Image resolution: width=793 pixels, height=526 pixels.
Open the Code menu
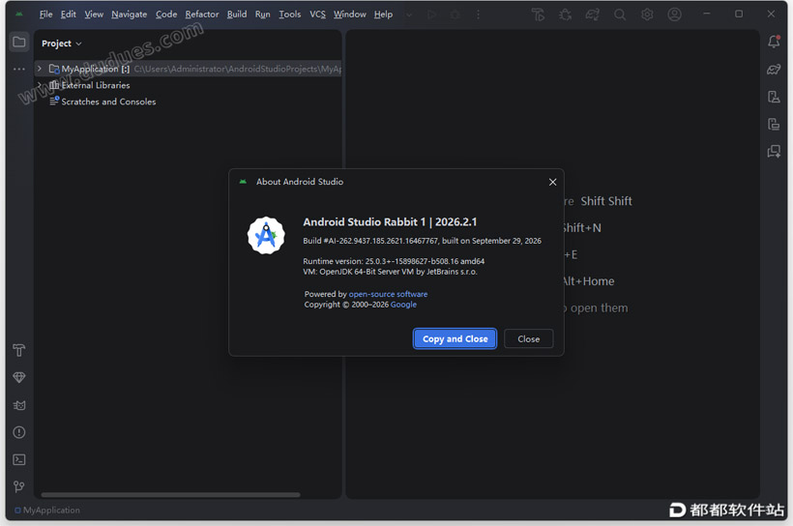[x=166, y=15]
